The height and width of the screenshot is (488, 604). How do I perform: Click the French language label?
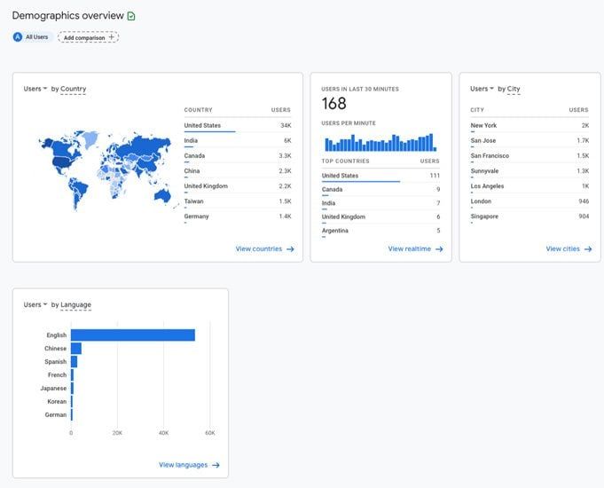pyautogui.click(x=57, y=375)
